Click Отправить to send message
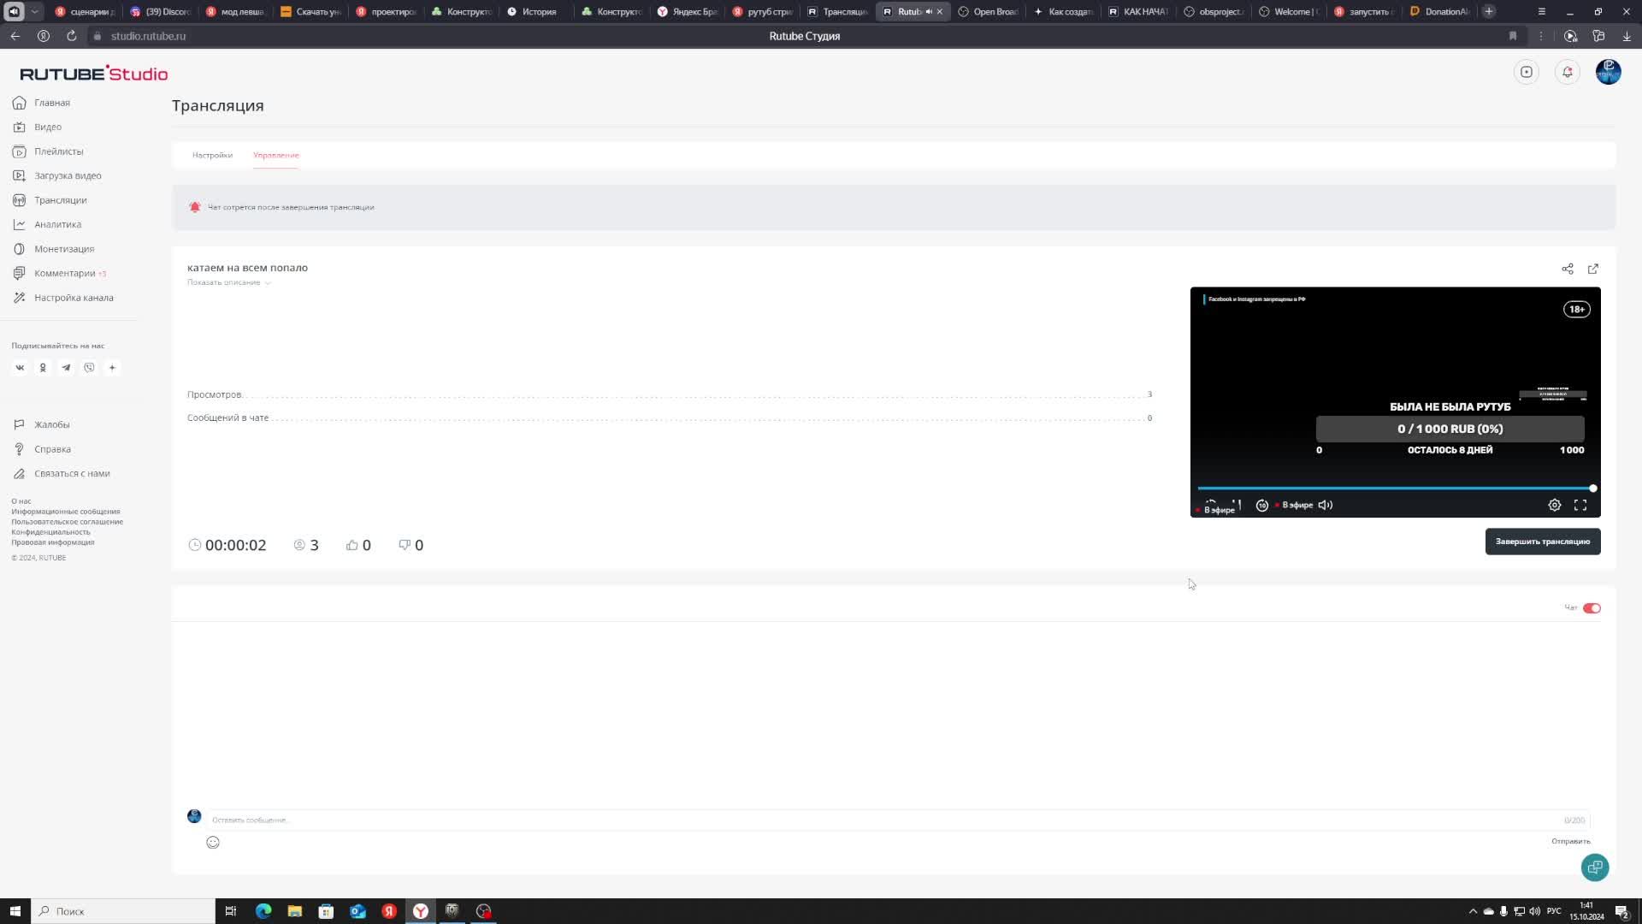Screen dimensions: 1642x924 (1570, 841)
